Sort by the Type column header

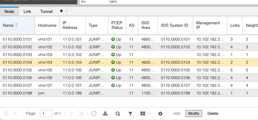point(97,25)
